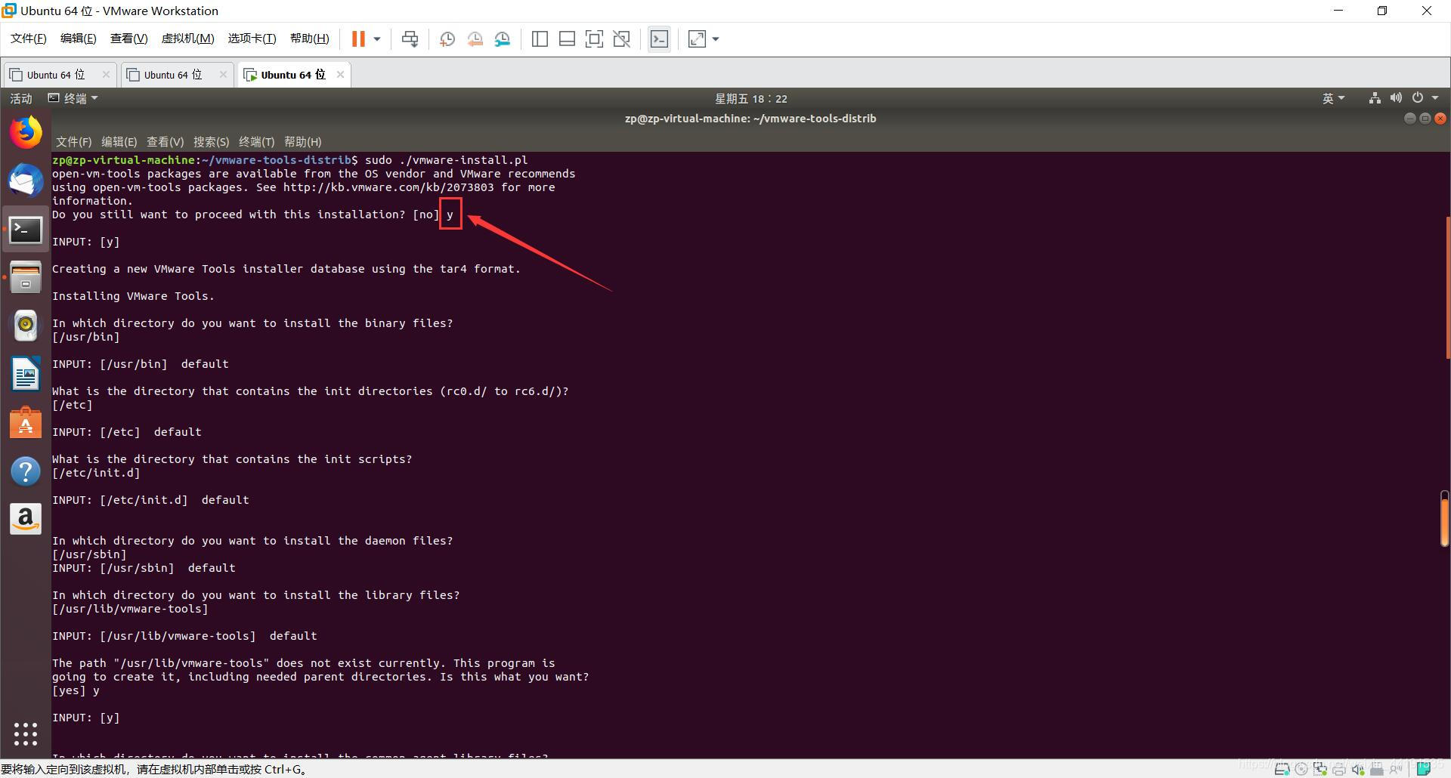Click the printer device status icon
The width and height of the screenshot is (1451, 778).
pyautogui.click(x=1338, y=770)
